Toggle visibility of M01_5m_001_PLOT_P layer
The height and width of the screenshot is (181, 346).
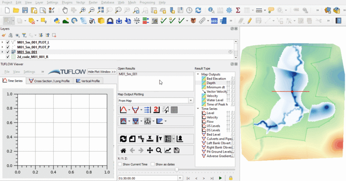[x=8, y=47]
